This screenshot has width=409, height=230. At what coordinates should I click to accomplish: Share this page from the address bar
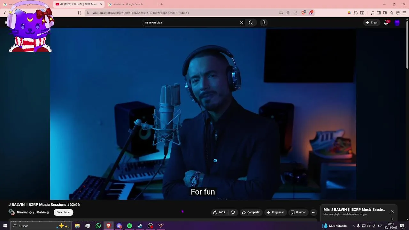pos(295,13)
